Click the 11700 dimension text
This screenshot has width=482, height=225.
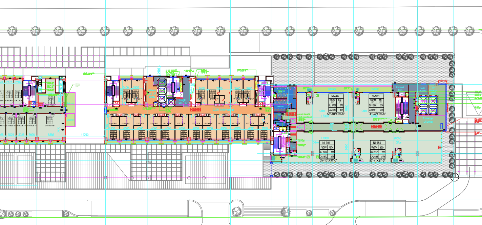(x=85, y=134)
